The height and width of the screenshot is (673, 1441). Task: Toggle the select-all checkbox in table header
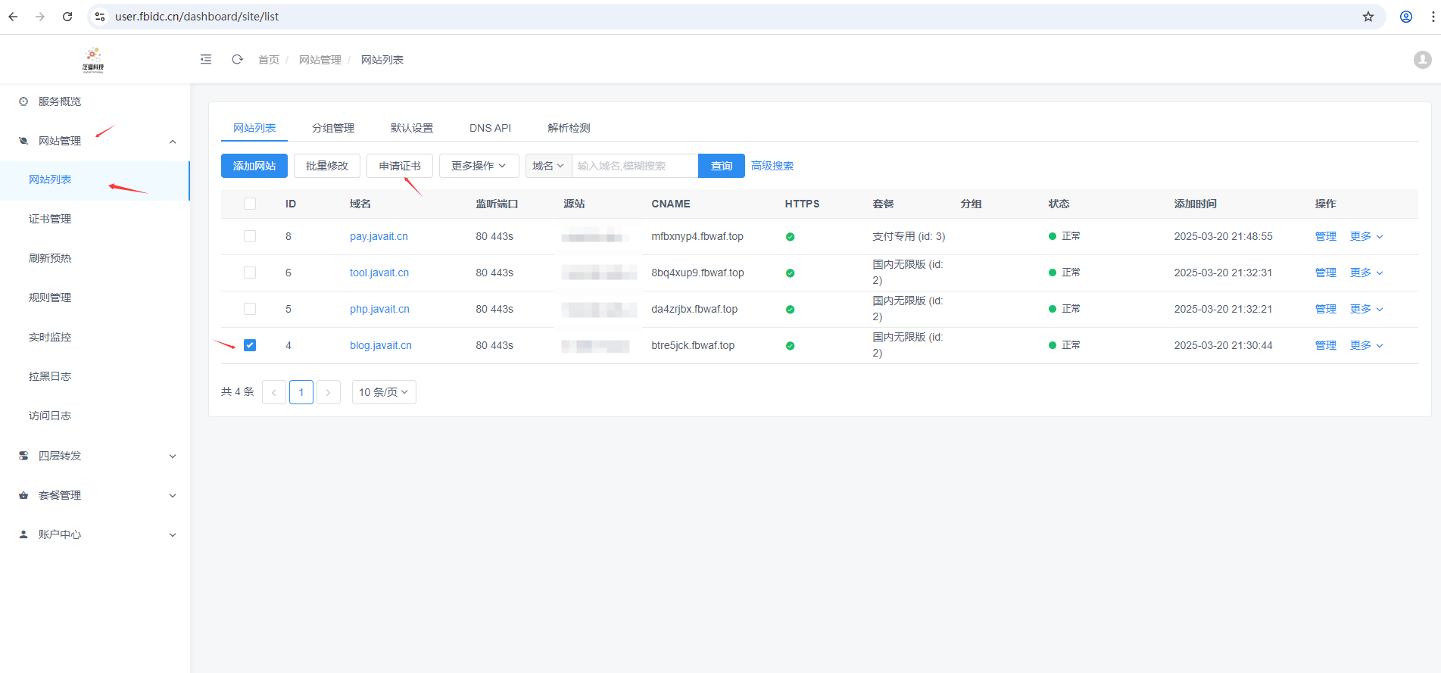click(x=250, y=204)
